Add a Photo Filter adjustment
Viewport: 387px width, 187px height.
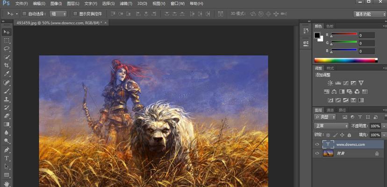349,92
